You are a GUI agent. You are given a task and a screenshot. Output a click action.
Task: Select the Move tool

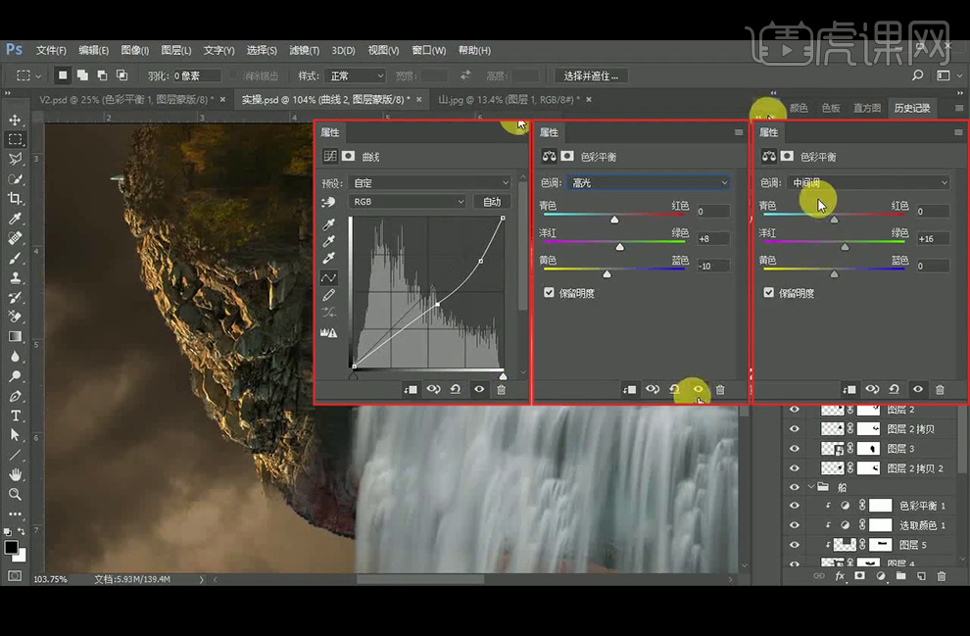coord(15,120)
